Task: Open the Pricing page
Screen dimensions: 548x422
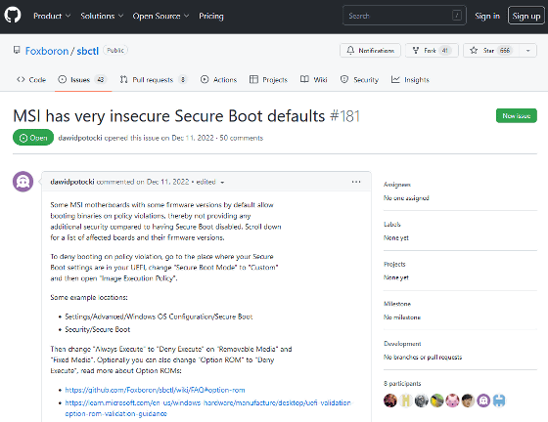Action: tap(211, 16)
